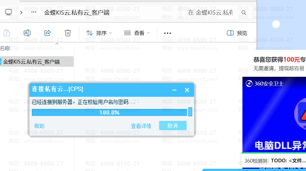This screenshot has width=306, height=171.
Task: Click the 360检测到 TODO notification text
Action: (x=275, y=161)
